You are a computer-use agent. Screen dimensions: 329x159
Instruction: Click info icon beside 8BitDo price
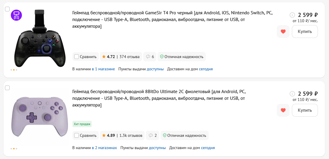[x=292, y=94]
